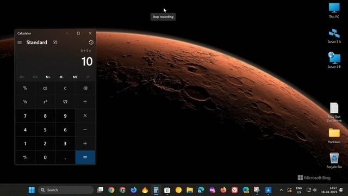
Task: Select the Recycle Bin desktop icon
Action: click(334, 161)
